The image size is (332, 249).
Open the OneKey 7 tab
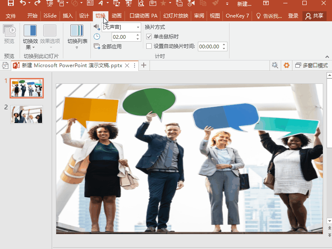click(x=237, y=16)
